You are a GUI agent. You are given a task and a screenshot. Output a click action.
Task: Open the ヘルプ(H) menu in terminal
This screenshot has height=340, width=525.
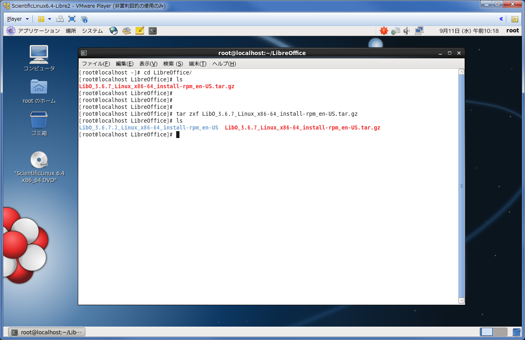[x=224, y=64]
